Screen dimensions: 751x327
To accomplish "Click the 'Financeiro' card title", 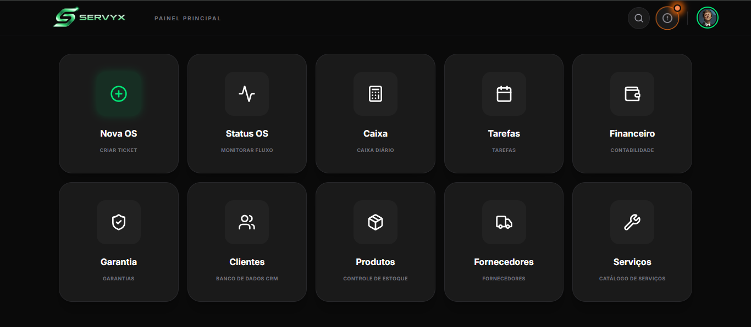I will click(x=632, y=133).
